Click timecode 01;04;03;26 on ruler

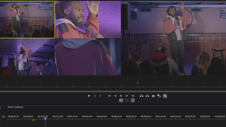point(205,116)
